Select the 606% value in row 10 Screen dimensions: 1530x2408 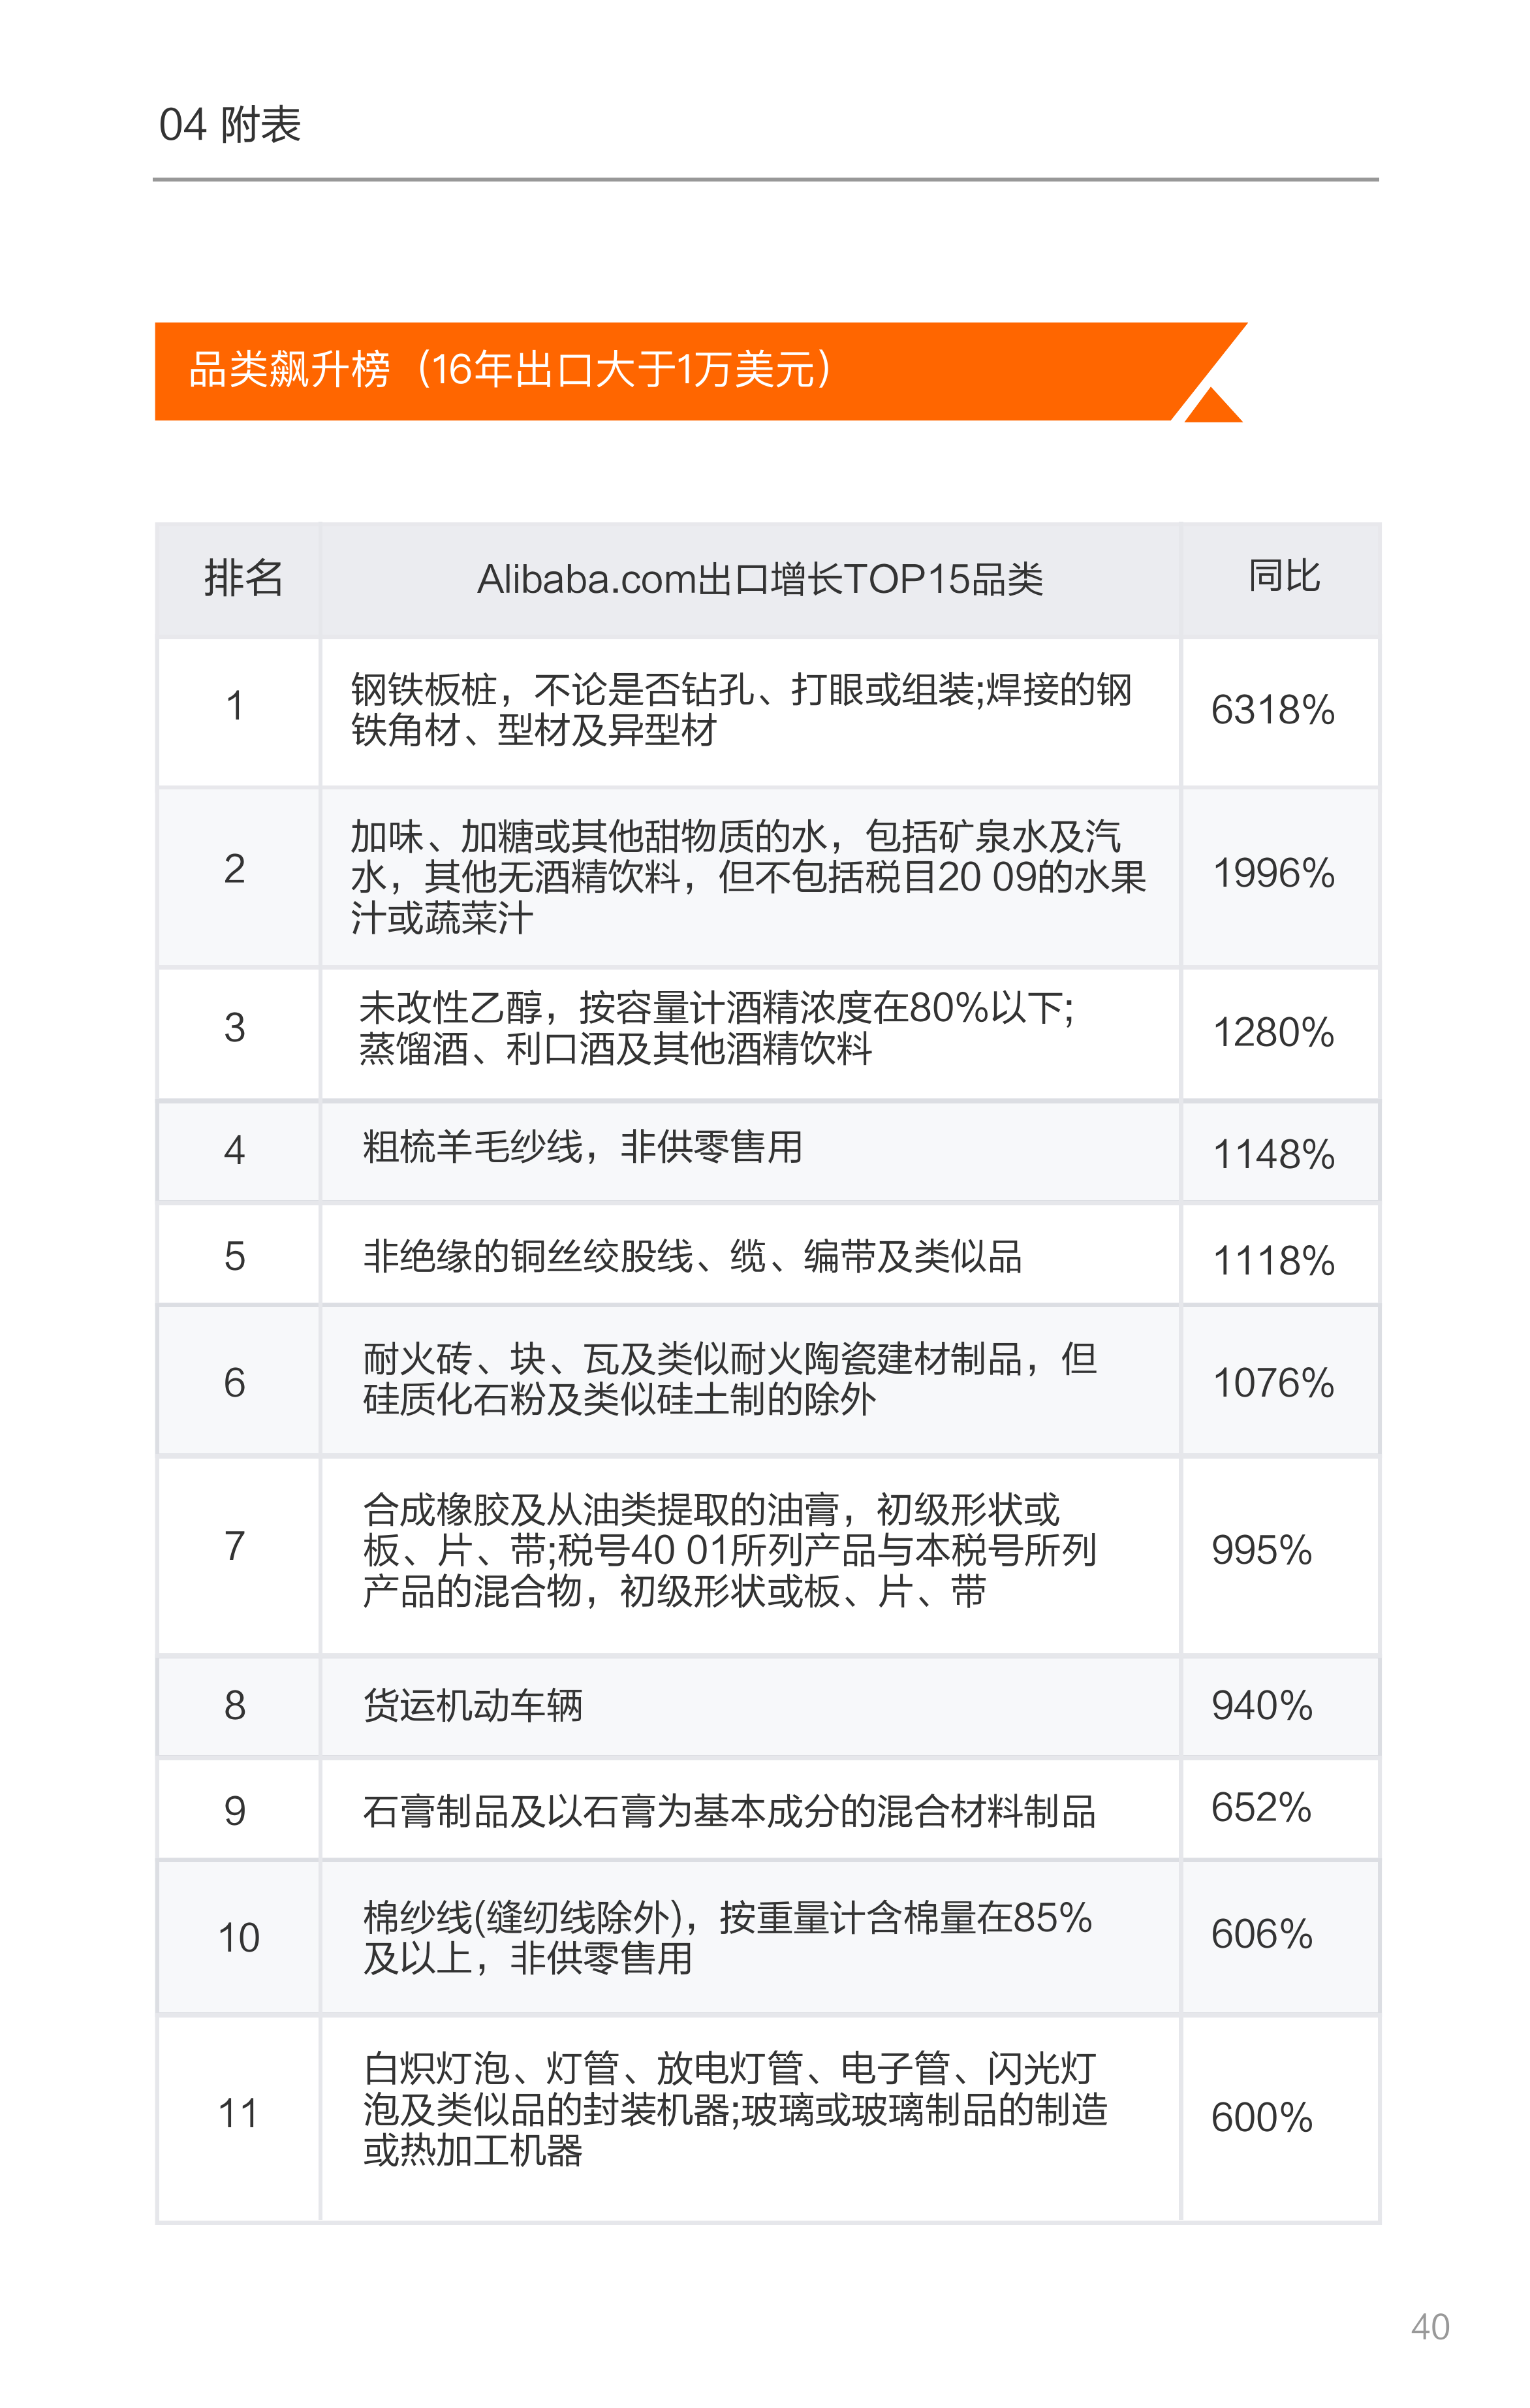coord(1261,1934)
